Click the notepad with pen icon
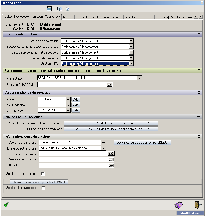 pos(68,9)
